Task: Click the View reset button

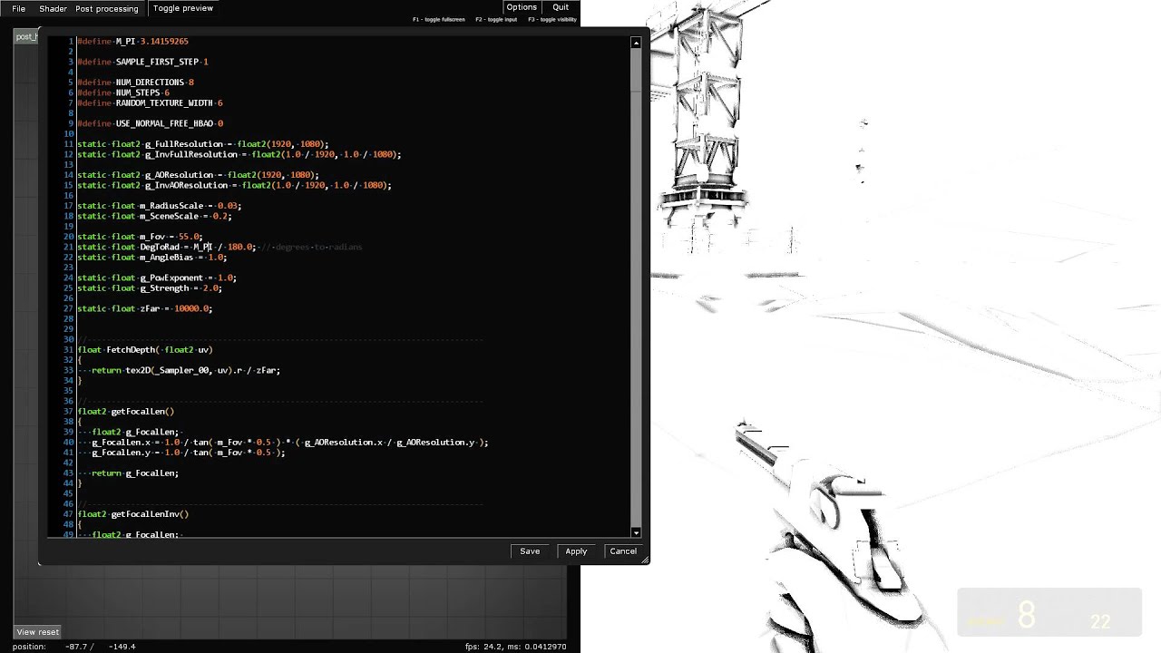Action: click(37, 632)
